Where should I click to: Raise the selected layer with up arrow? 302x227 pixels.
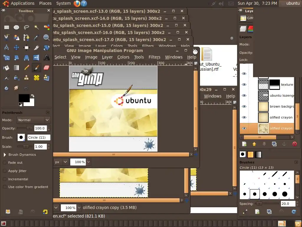[254, 144]
